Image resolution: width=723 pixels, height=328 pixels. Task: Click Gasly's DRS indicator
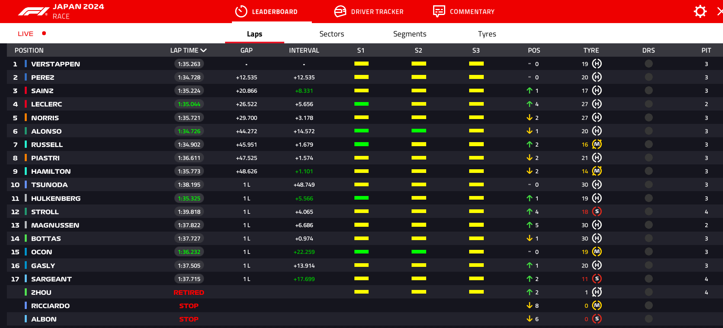(649, 265)
